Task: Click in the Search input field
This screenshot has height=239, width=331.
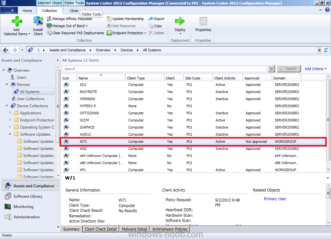Action: [x=165, y=69]
